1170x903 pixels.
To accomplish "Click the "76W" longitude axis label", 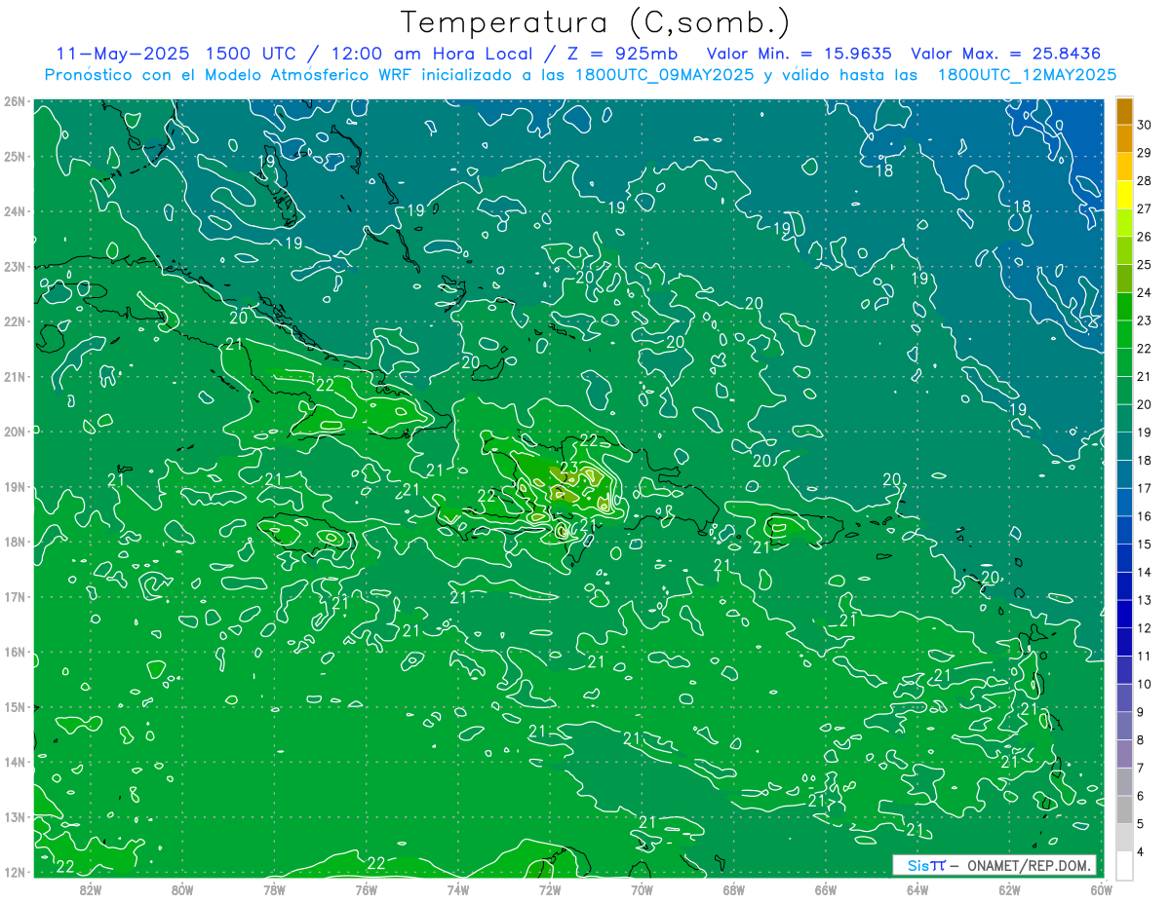I will point(367,888).
